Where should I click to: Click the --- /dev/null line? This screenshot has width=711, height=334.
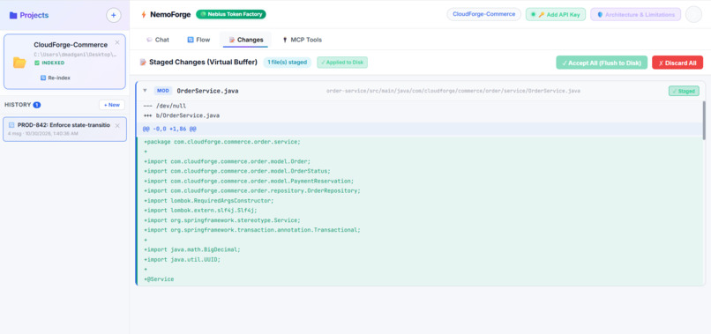point(165,106)
